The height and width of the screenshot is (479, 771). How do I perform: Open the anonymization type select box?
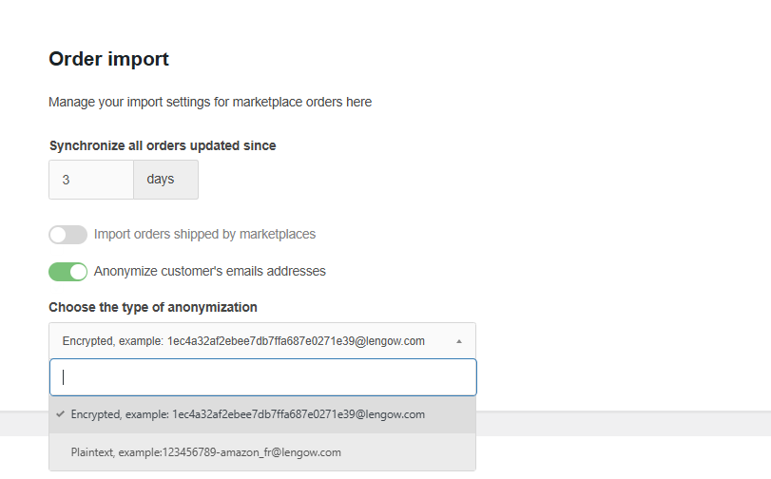click(261, 340)
